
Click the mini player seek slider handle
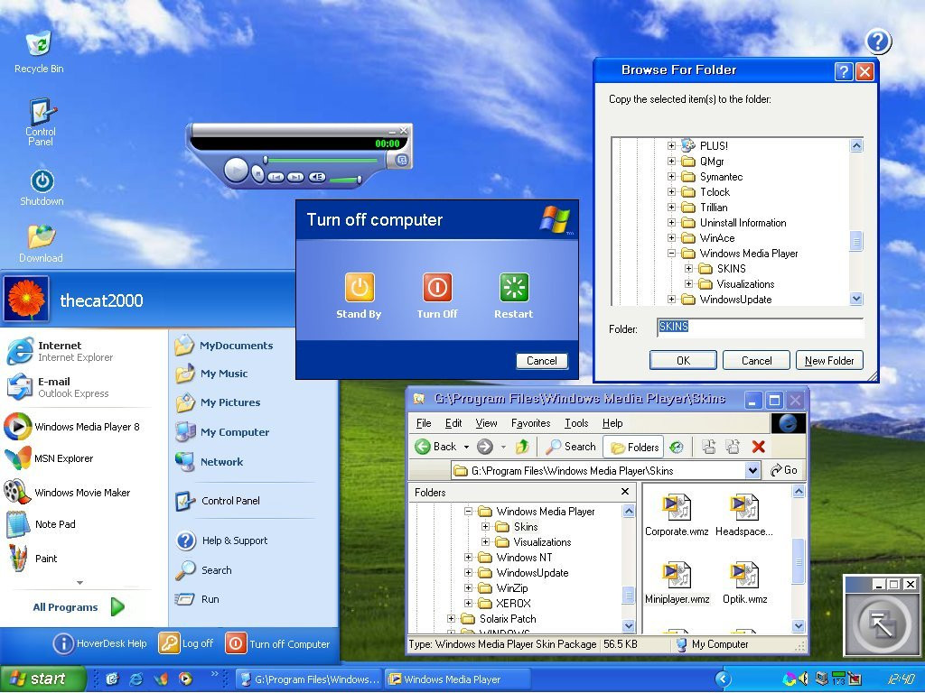(x=266, y=160)
